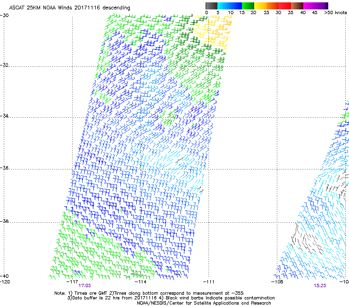This screenshot has height=306, width=349.
Task: Click the -38 latitude axis label
Action: pos(4,221)
